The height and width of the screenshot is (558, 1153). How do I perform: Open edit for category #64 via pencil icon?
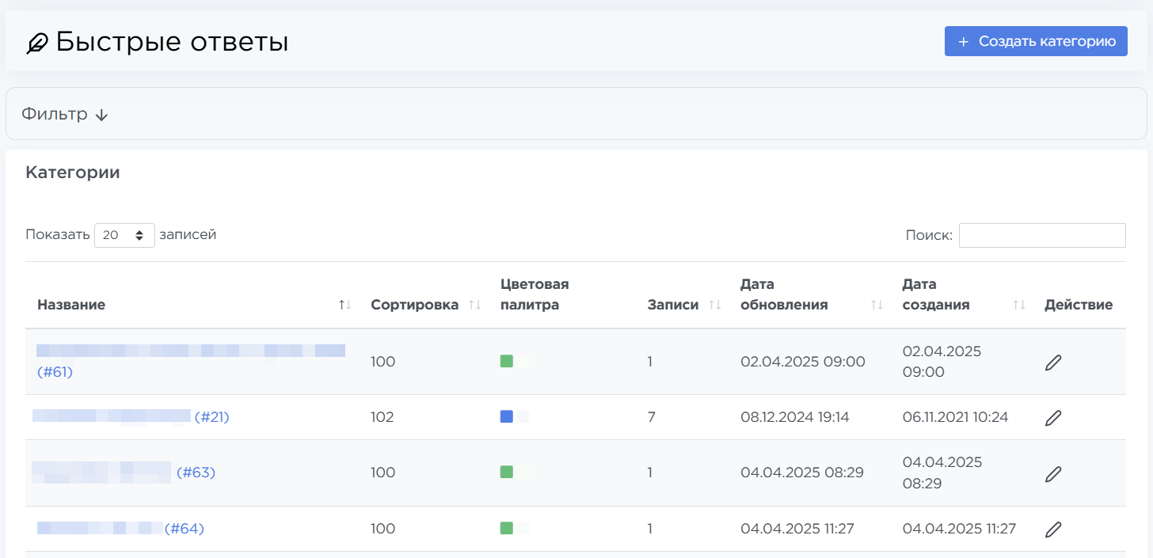tap(1052, 529)
